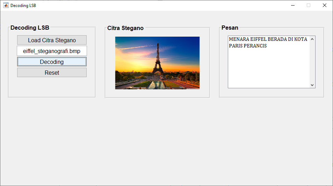This screenshot has width=333, height=186.
Task: Click the Citra Stegano panel title
Action: [125, 28]
